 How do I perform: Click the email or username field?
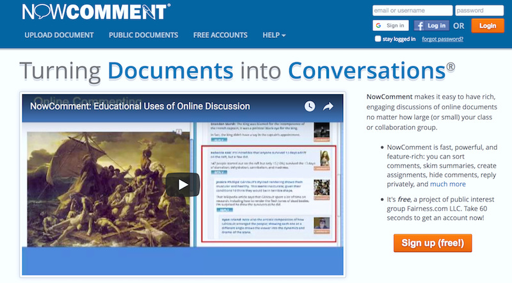coord(412,10)
